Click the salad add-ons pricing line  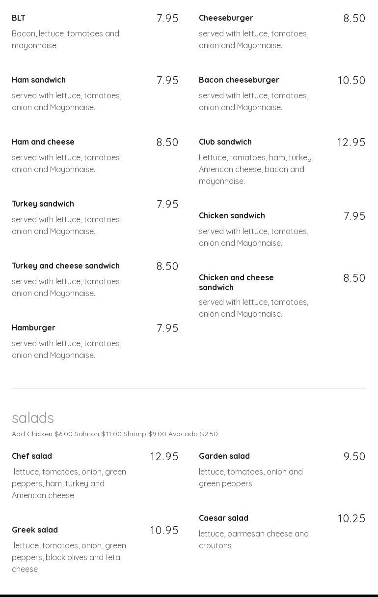tap(115, 434)
